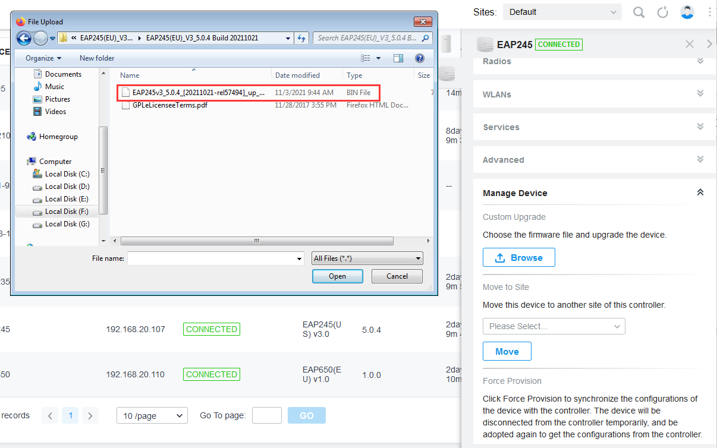Click the horizontal scrollbar of file list
The width and height of the screenshot is (717, 448).
pyautogui.click(x=257, y=241)
